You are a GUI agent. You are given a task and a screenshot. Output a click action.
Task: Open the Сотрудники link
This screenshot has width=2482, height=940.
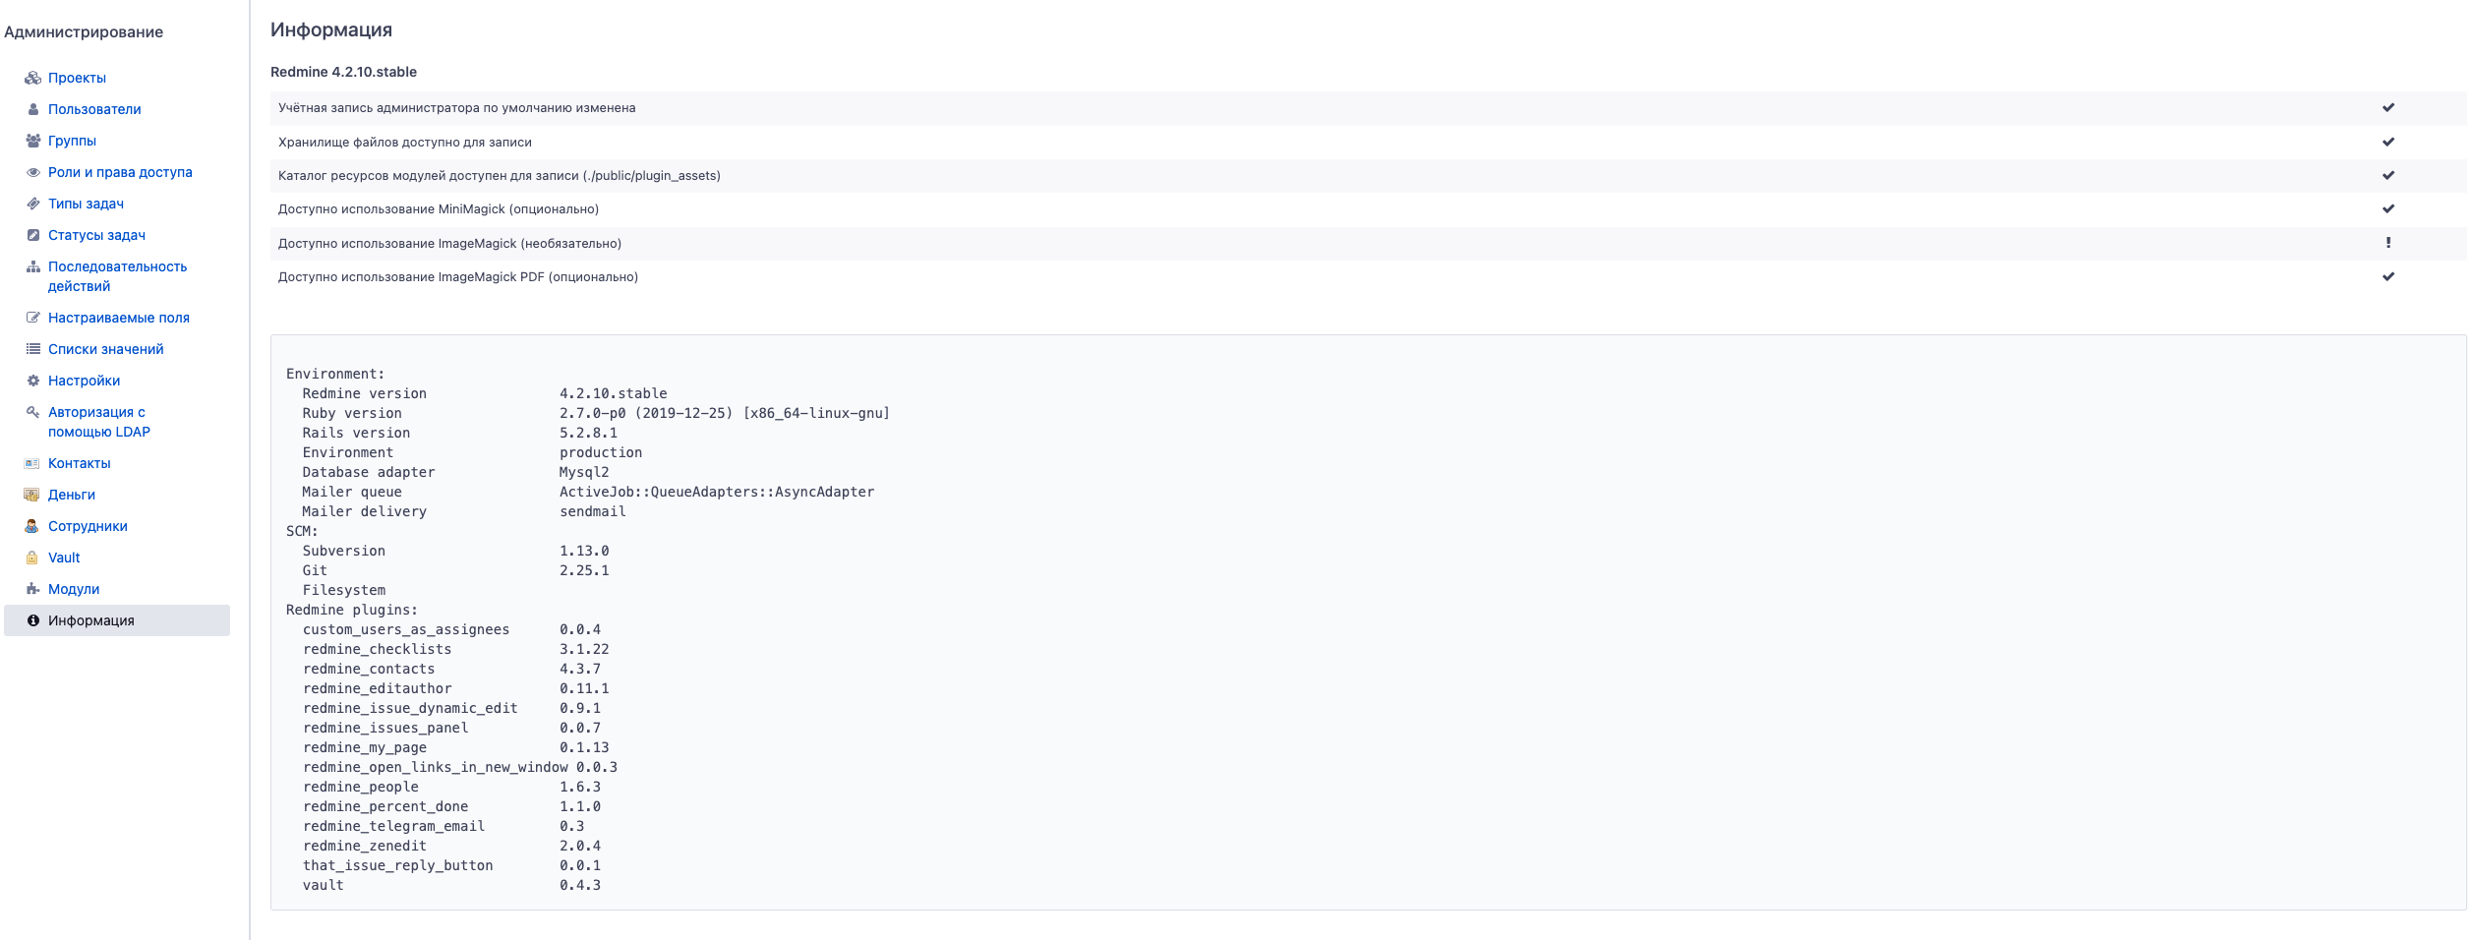click(88, 526)
